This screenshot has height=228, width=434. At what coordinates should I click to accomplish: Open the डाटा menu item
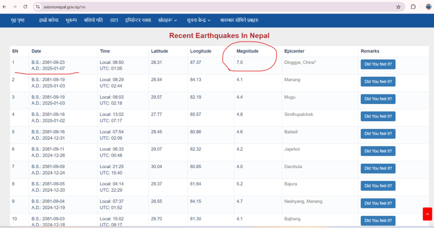[114, 20]
